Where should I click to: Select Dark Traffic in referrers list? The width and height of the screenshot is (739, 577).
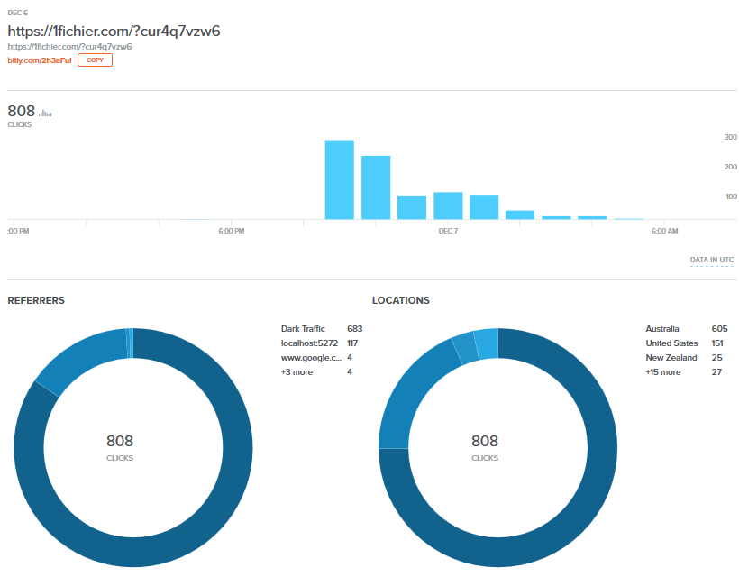[322, 328]
